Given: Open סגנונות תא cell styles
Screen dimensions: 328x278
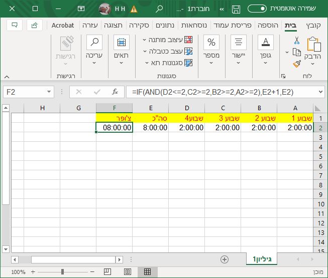Looking at the screenshot, I should pos(169,63).
